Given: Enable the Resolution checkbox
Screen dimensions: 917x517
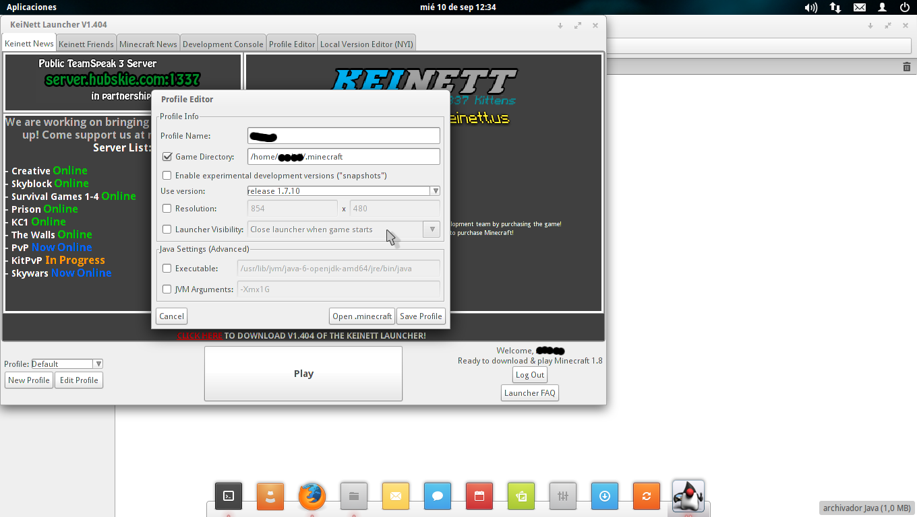Looking at the screenshot, I should click(x=167, y=209).
